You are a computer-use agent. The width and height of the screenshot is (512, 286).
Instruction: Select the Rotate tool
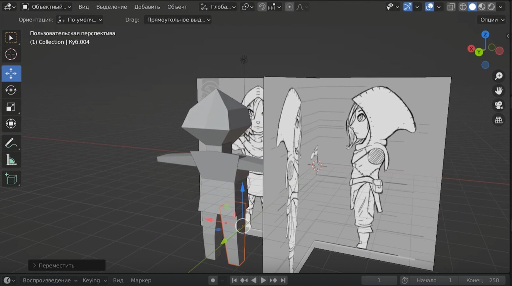point(11,90)
